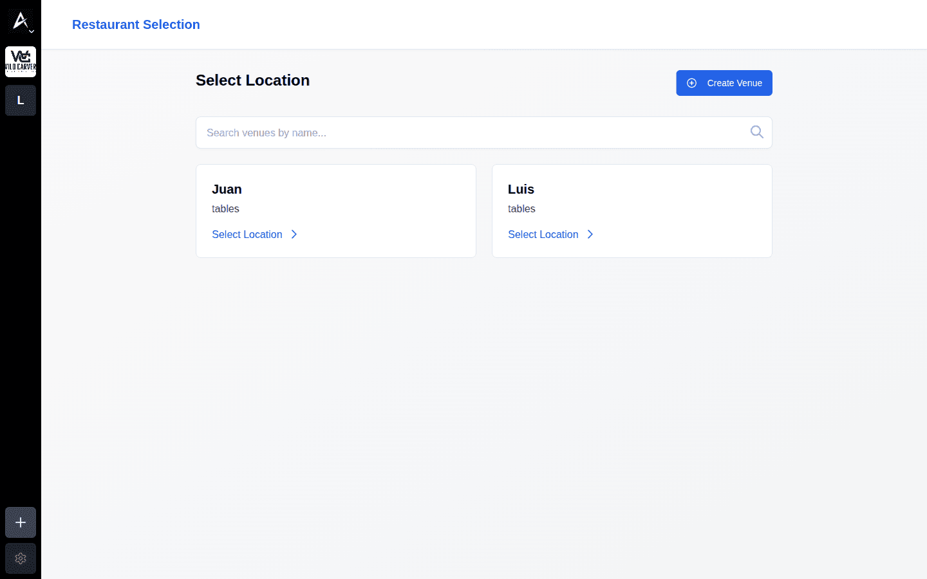
Task: Click the plus add button in sidebar
Action: pyautogui.click(x=21, y=522)
